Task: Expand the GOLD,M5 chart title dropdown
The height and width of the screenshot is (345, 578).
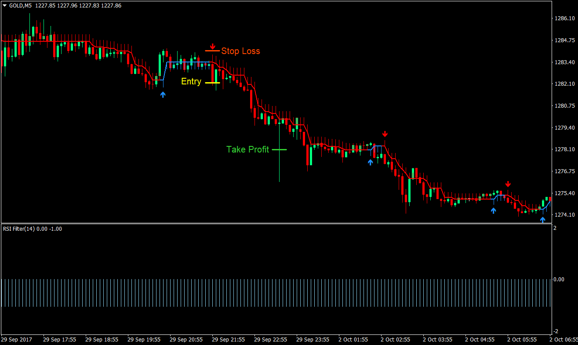Action: click(4, 6)
